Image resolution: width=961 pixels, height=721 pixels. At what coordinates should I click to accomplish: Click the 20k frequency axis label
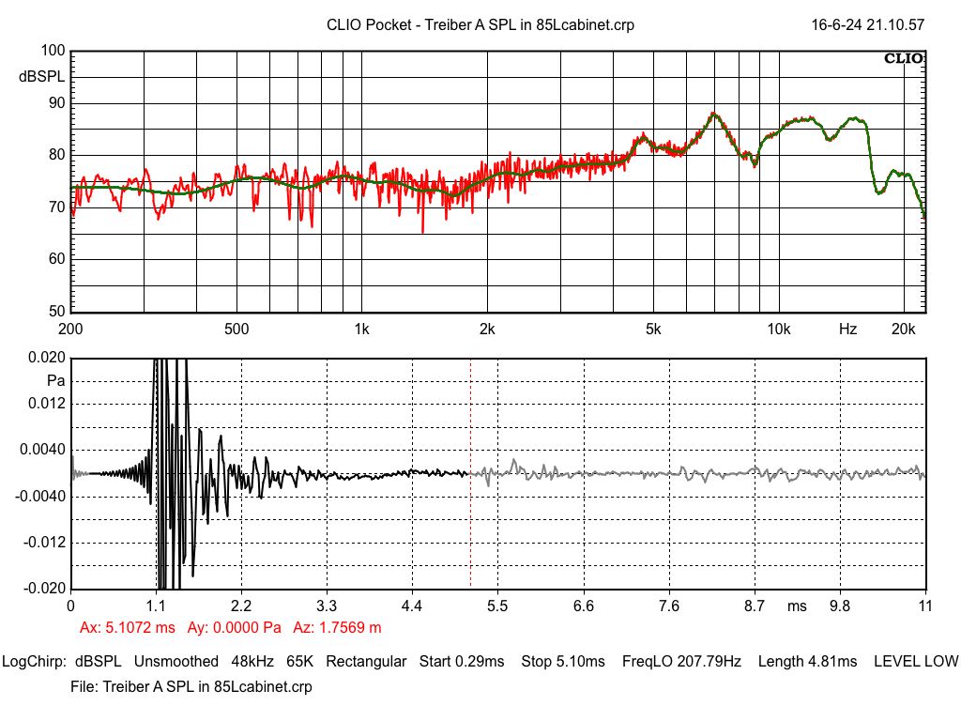pyautogui.click(x=903, y=330)
